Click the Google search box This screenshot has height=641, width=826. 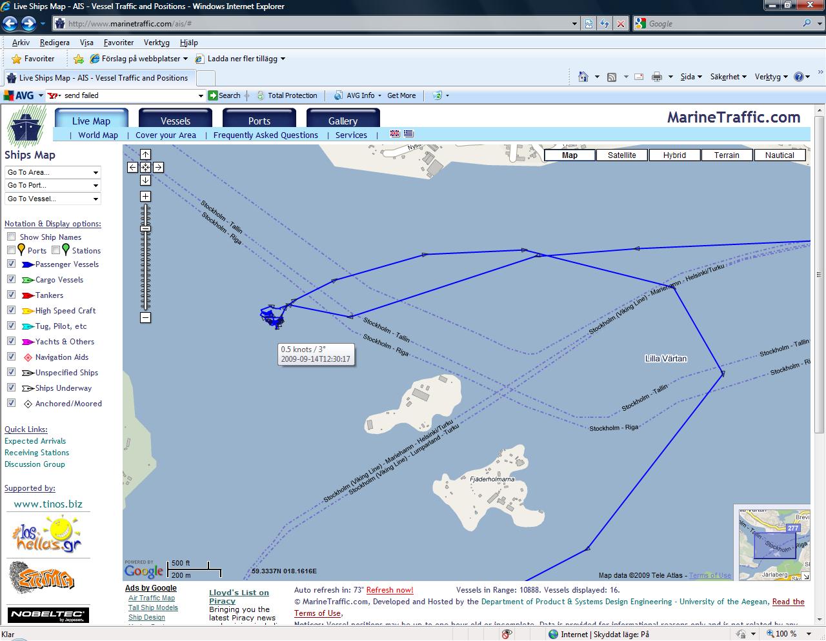pyautogui.click(x=723, y=24)
